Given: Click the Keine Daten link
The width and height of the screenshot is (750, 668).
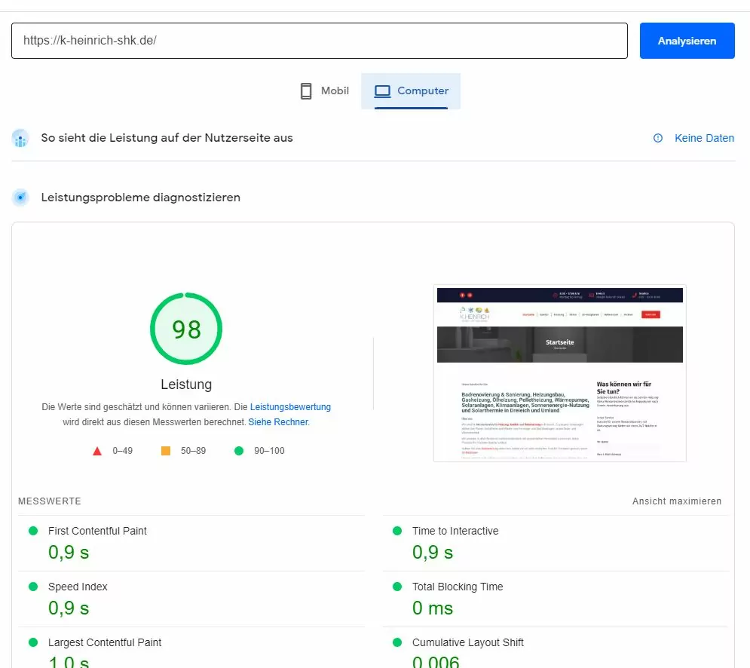Looking at the screenshot, I should click(x=704, y=138).
